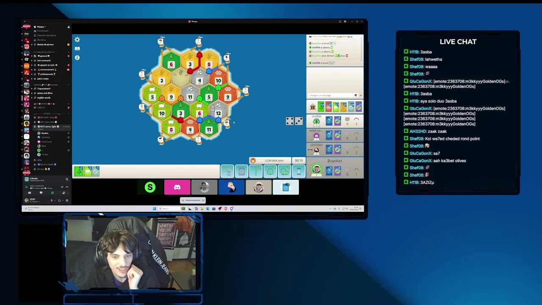
Task: Click the sheff08 green S stream tile
Action: pos(150,187)
